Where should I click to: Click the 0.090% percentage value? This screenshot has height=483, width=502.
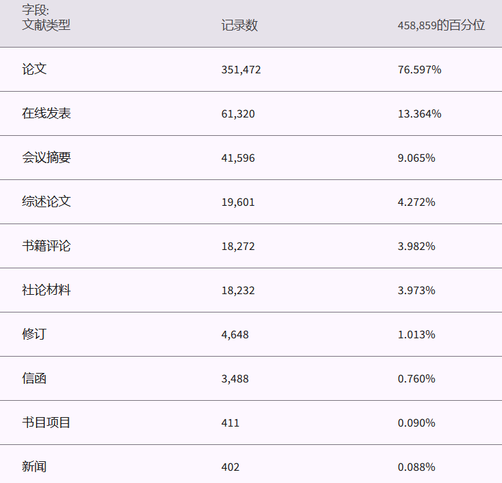coord(416,423)
